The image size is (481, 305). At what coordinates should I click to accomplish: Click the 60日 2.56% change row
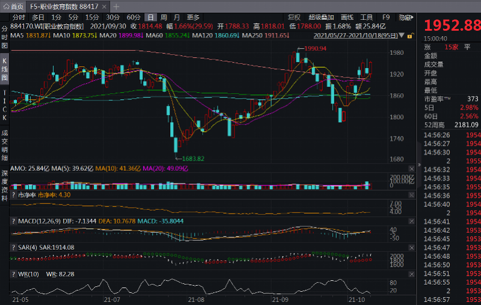click(452, 116)
